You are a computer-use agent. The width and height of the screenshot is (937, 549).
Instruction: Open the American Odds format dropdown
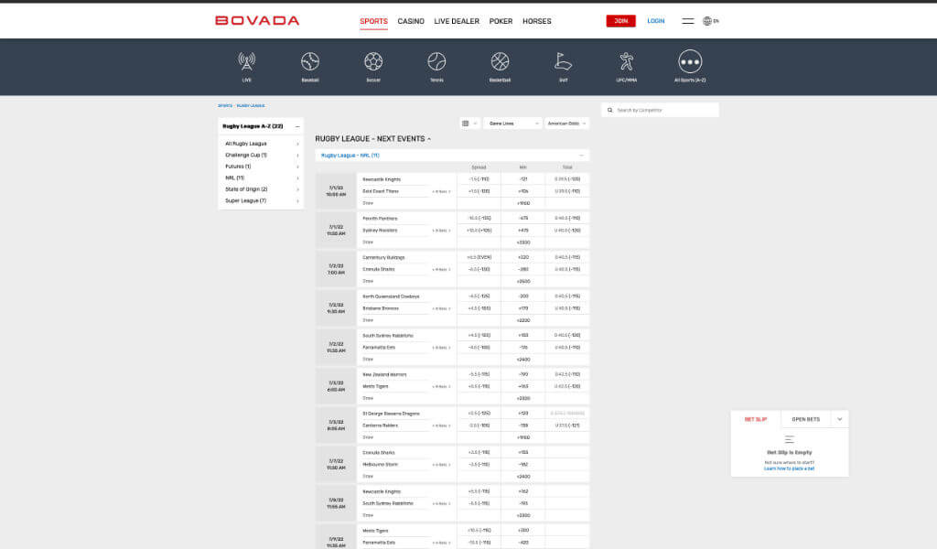[x=566, y=123]
